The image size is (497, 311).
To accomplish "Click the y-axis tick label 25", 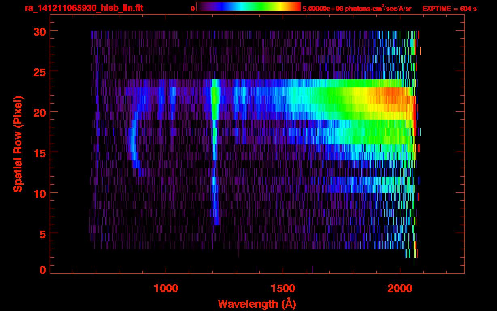I will (40, 72).
